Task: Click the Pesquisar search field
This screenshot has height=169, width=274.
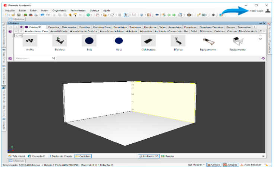Action: pos(33,58)
